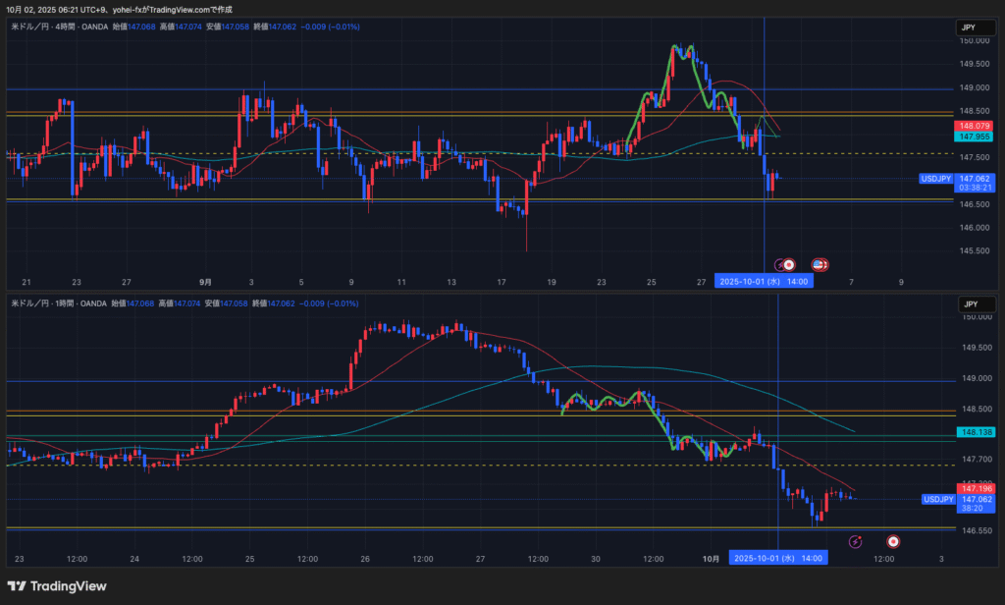The image size is (1005, 605).
Task: Click the 9月 label on the upper time axis
Action: point(202,282)
